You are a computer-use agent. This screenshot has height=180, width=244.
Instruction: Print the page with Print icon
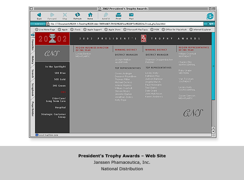click(118, 15)
